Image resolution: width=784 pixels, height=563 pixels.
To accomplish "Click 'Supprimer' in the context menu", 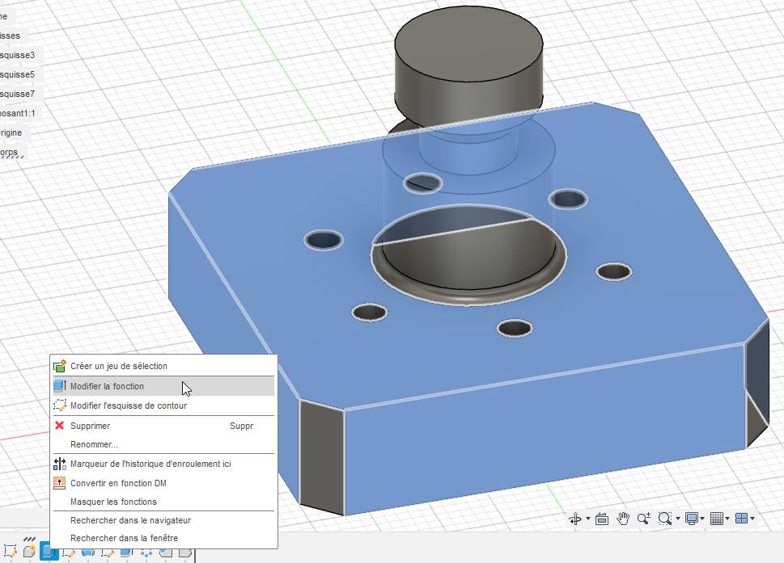I will pyautogui.click(x=90, y=426).
